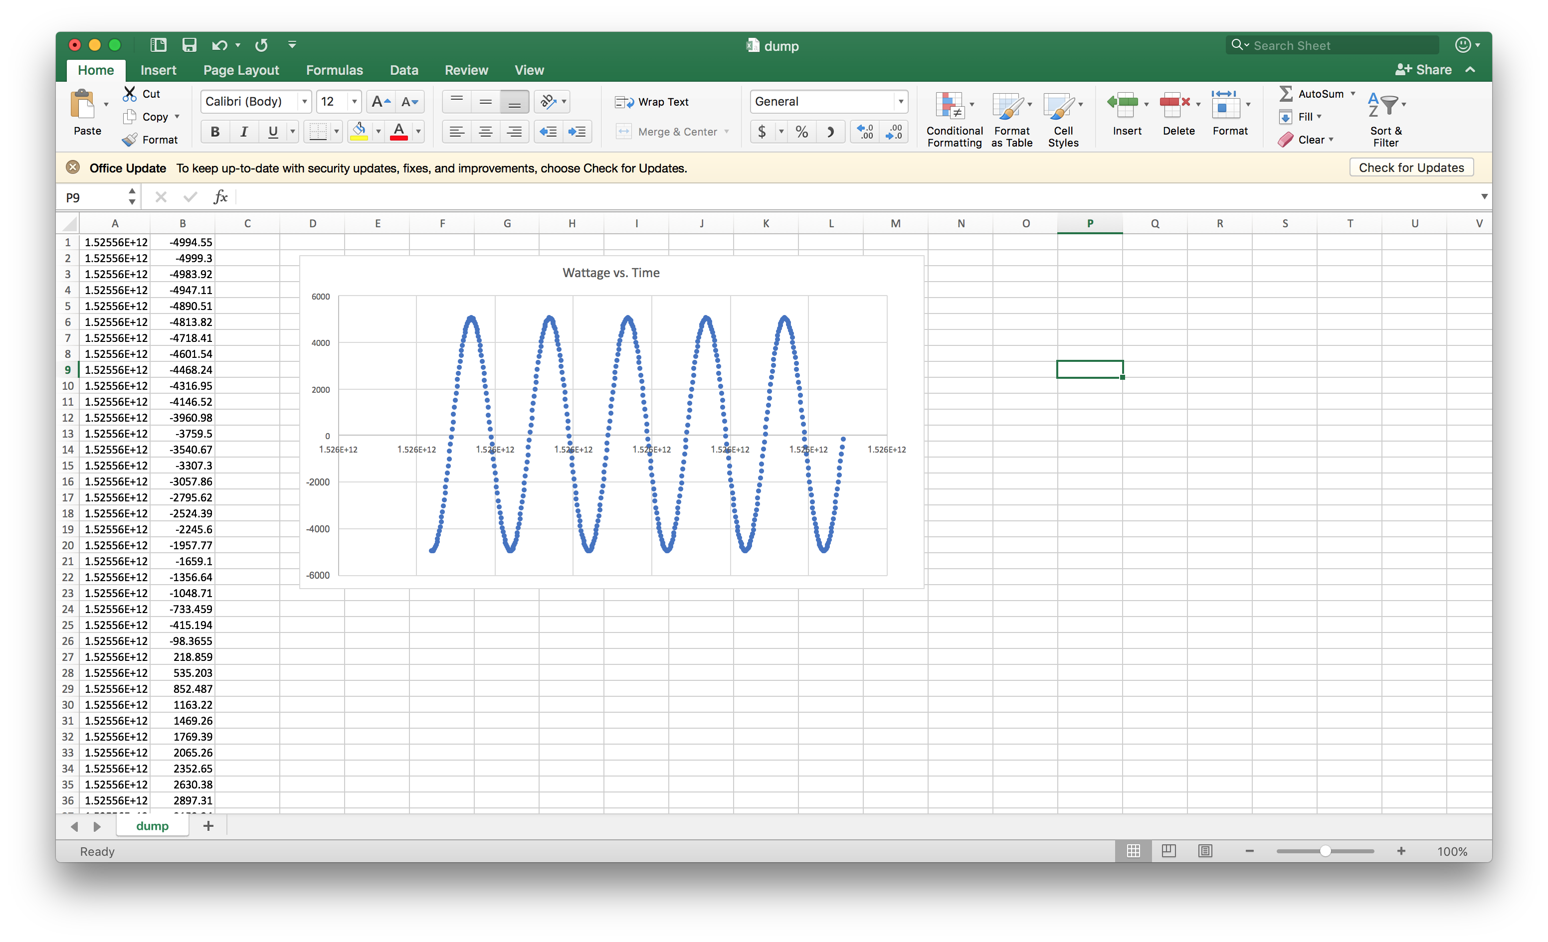This screenshot has width=1548, height=942.
Task: Expand the Clear dropdown
Action: click(1331, 140)
